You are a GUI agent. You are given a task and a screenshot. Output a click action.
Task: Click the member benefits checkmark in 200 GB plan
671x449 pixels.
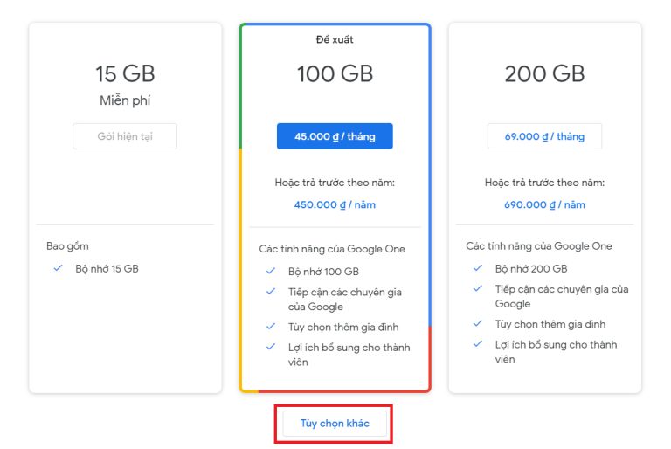pyautogui.click(x=478, y=343)
